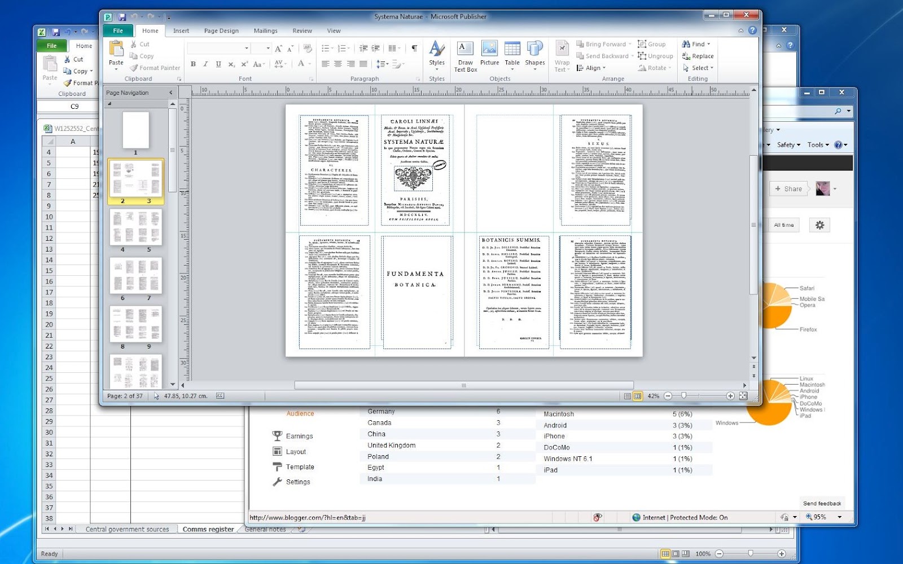
Task: Switch to the Mailings tab
Action: (265, 31)
